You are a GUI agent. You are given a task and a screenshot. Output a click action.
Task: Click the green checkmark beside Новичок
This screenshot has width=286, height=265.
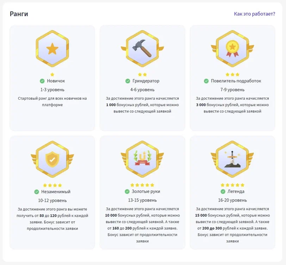click(x=42, y=81)
